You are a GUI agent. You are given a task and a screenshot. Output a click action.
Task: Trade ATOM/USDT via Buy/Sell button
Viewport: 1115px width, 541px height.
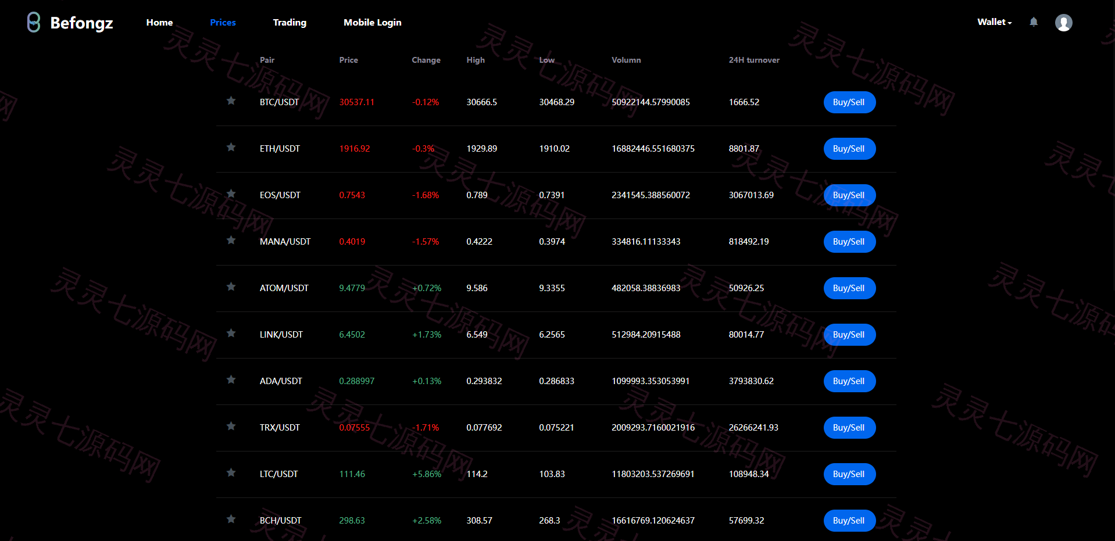coord(849,288)
